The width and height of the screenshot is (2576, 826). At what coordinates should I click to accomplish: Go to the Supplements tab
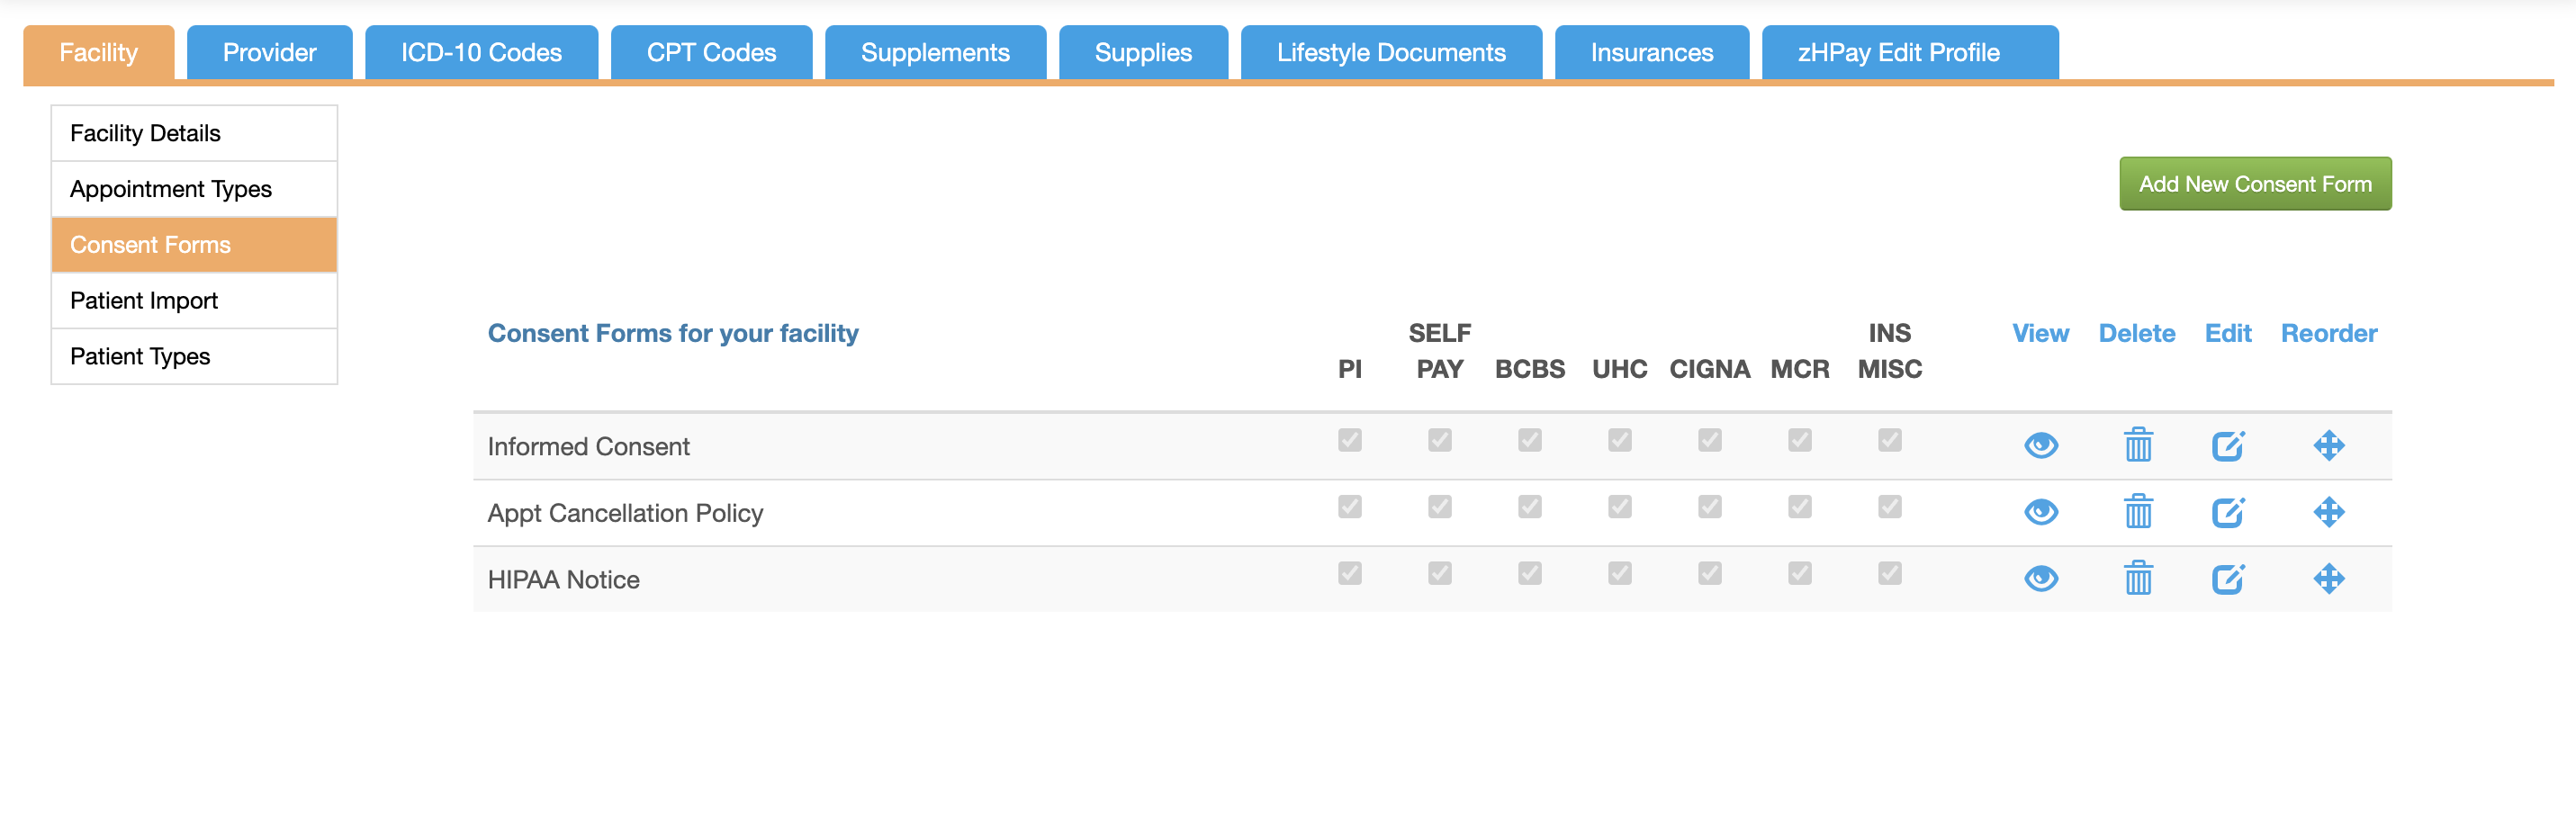tap(935, 52)
